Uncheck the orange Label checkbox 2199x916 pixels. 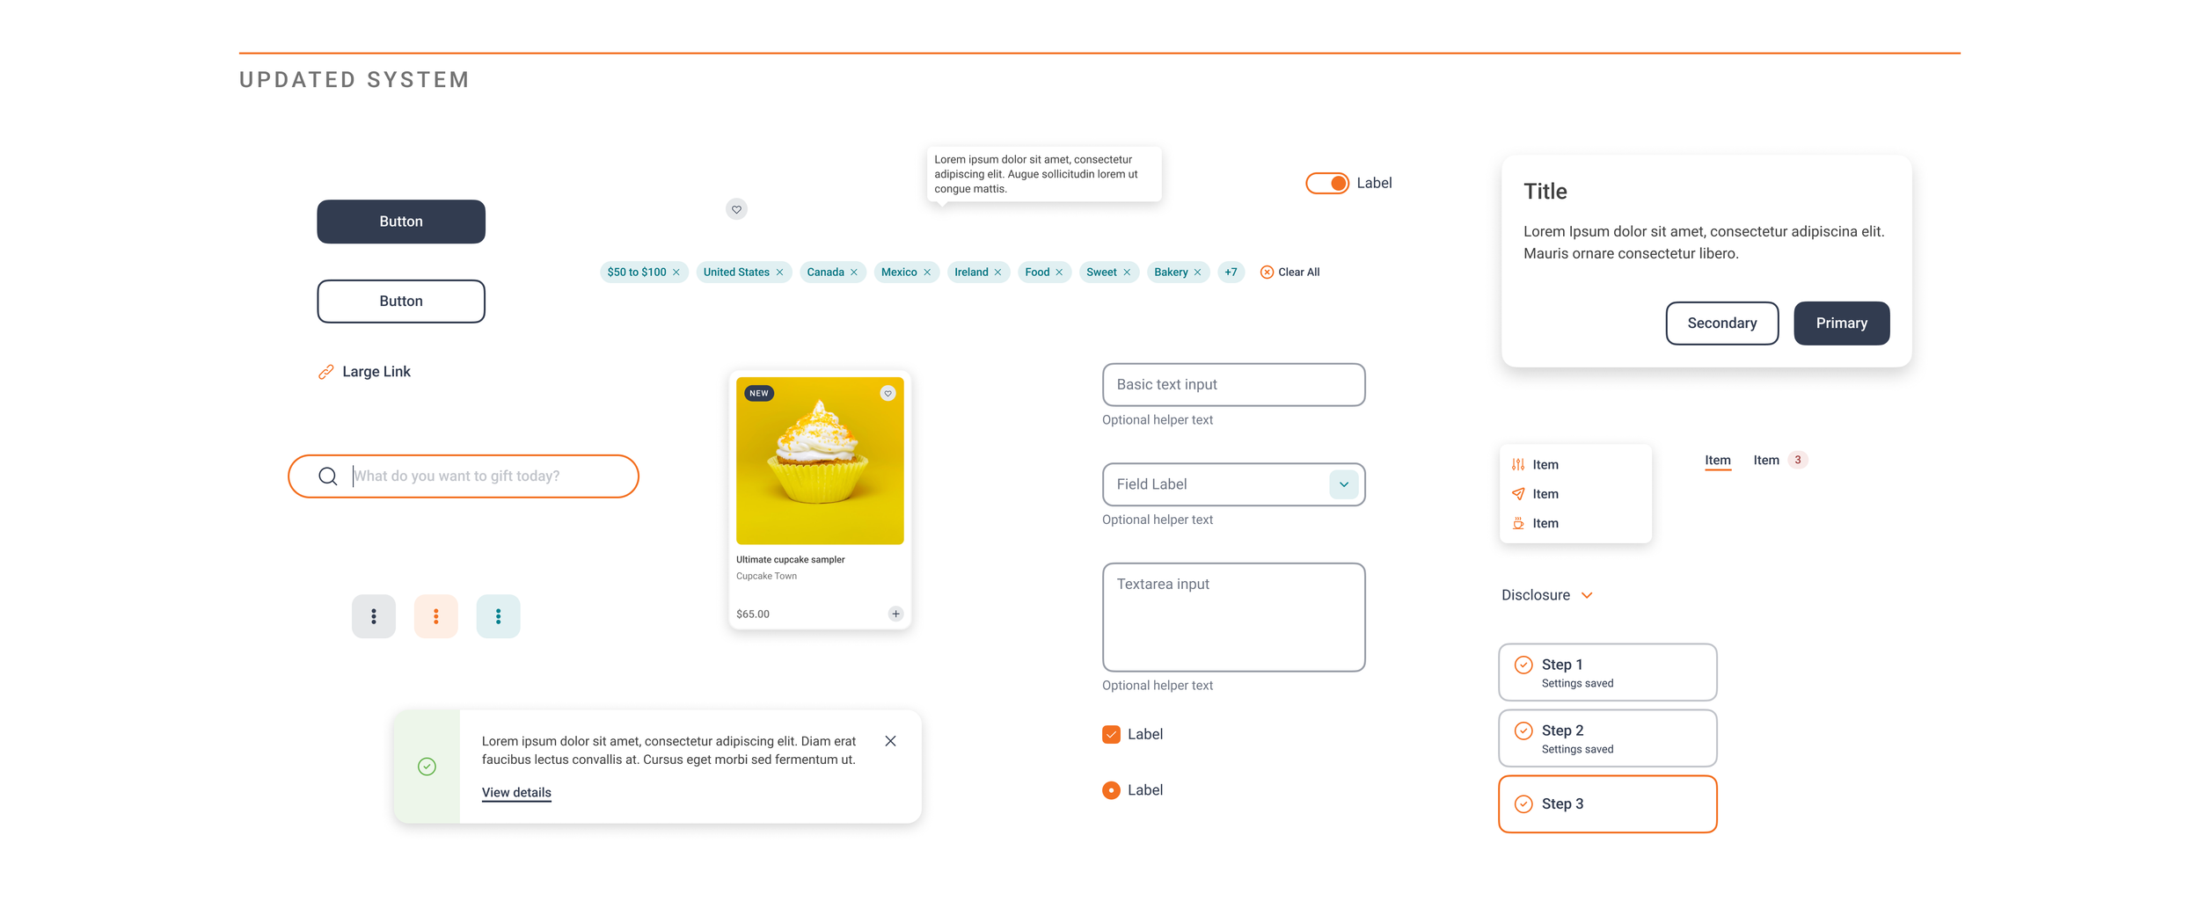[x=1111, y=734]
